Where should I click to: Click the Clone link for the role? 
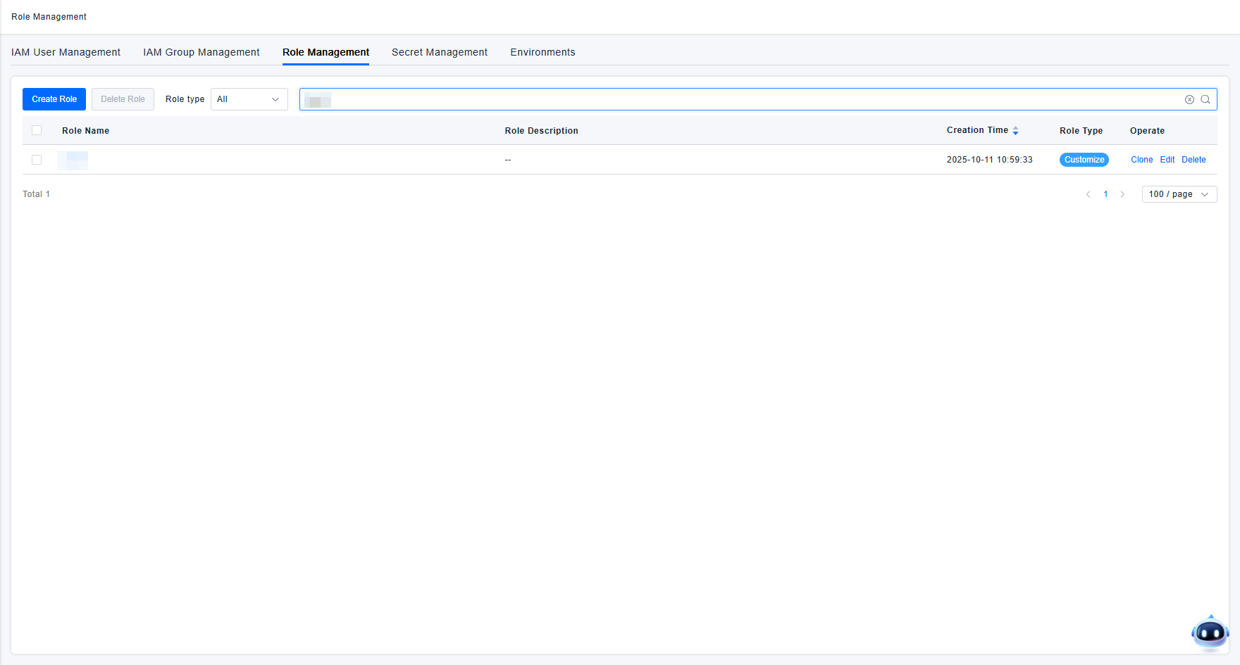(1141, 160)
